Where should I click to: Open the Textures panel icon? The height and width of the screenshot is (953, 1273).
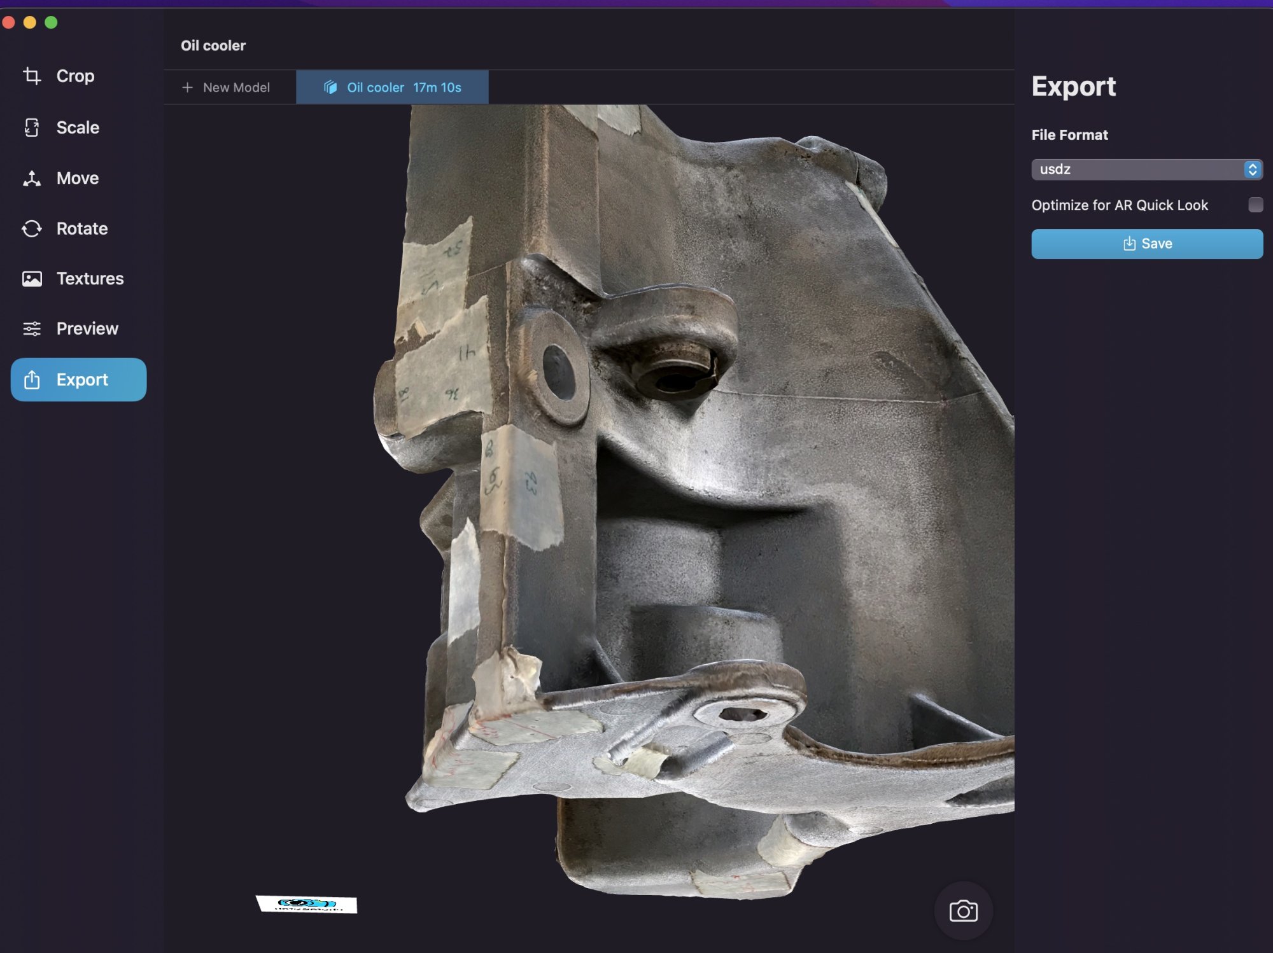[32, 279]
